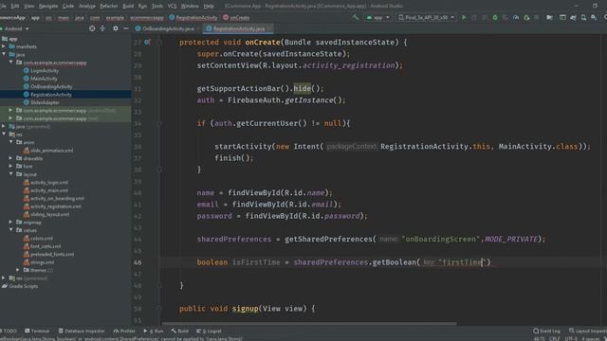Click the grayed-out Stop icon in the toolbar
Viewport: 607px width, 341px height.
(x=537, y=17)
